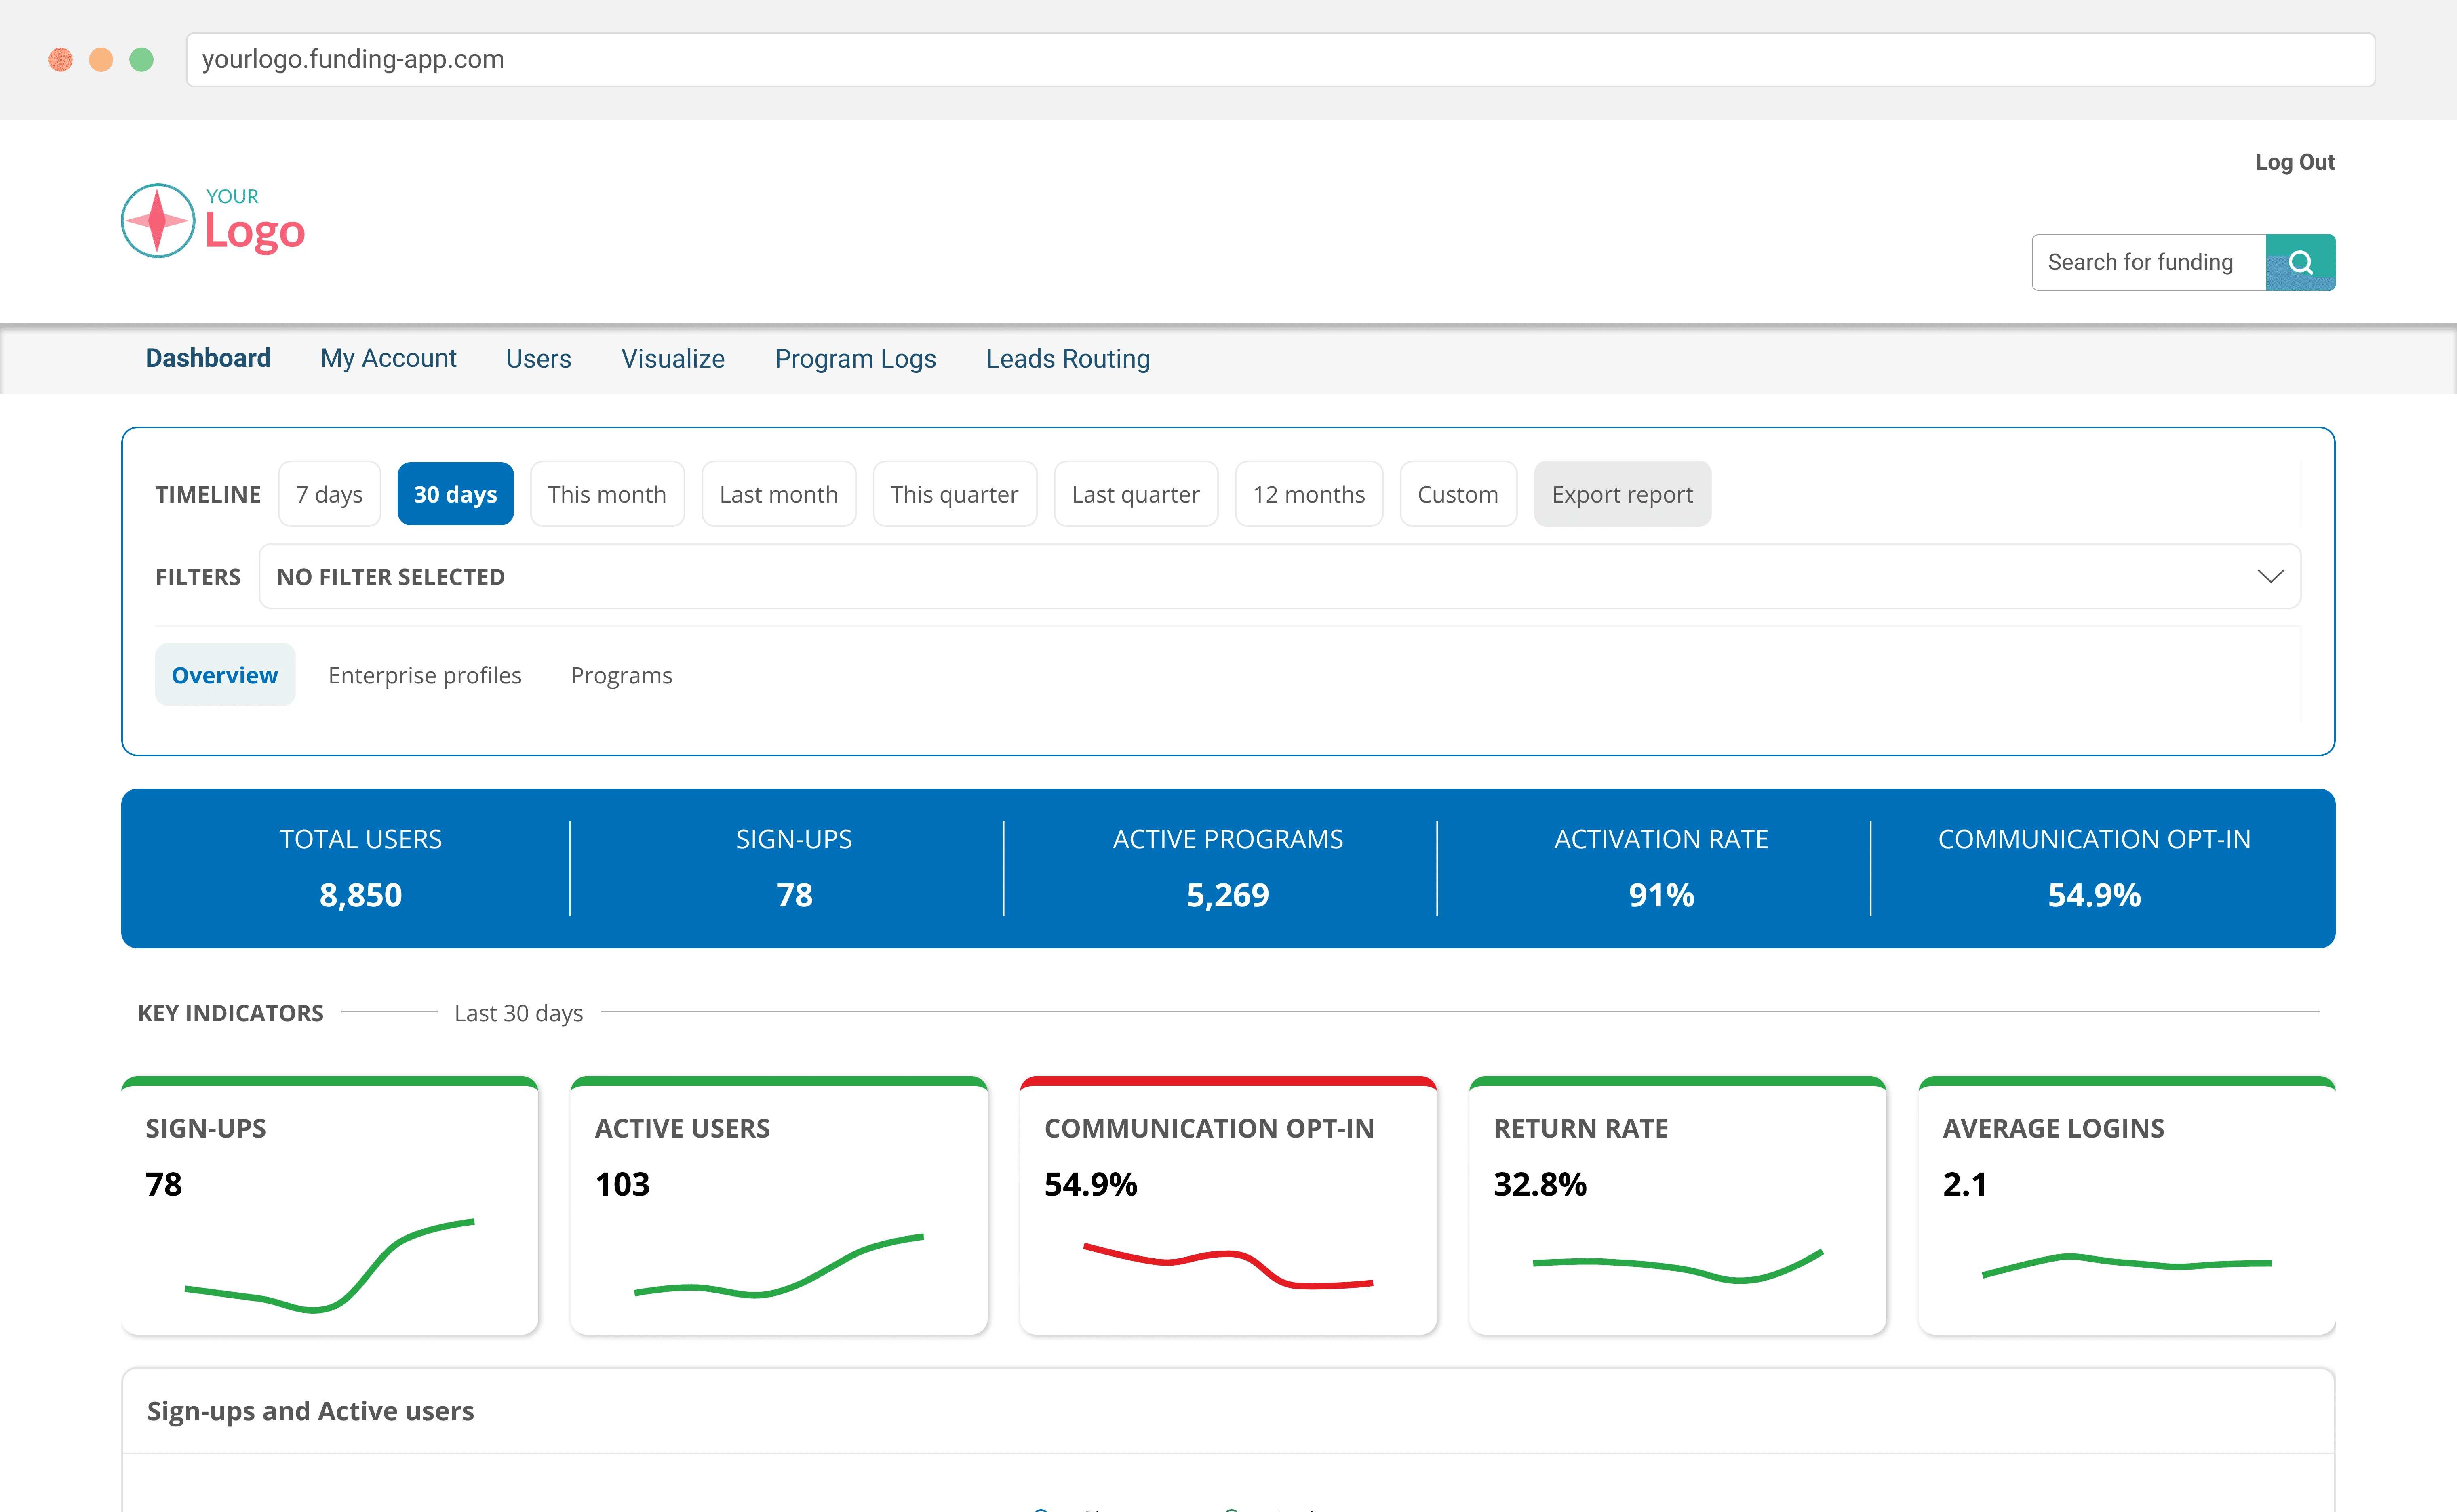Open the My Account menu item
Screen dimensions: 2457x1512
(388, 358)
